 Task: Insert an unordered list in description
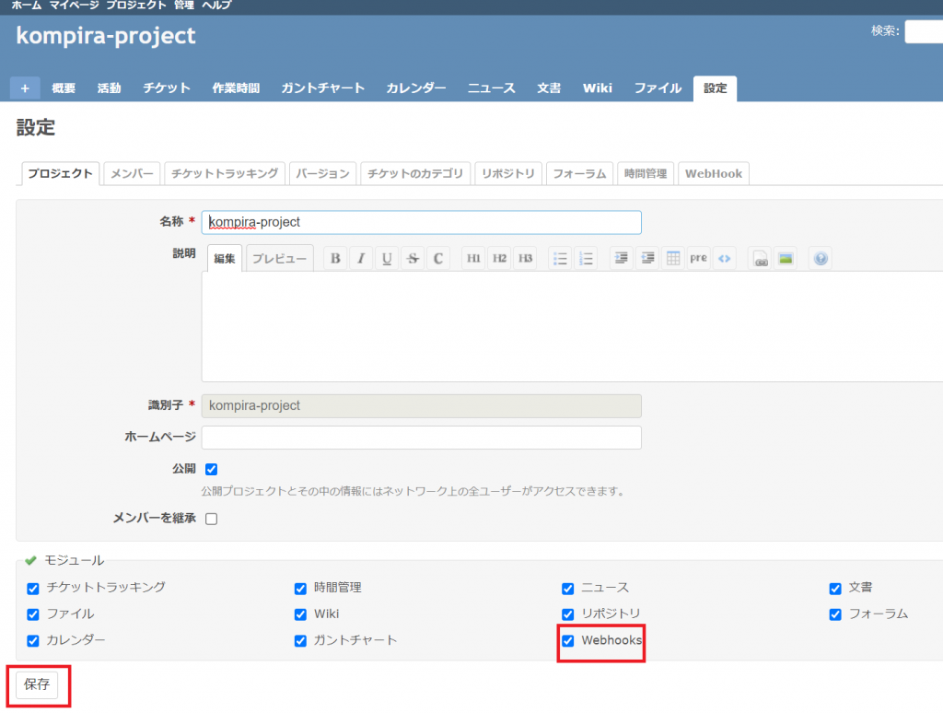click(560, 258)
